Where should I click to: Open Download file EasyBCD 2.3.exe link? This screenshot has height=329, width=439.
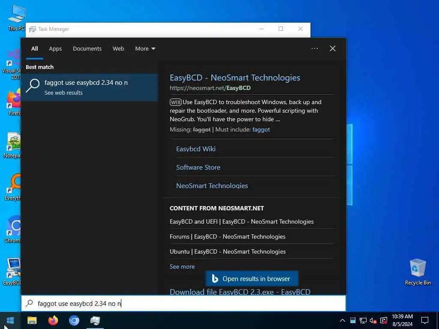[240, 291]
